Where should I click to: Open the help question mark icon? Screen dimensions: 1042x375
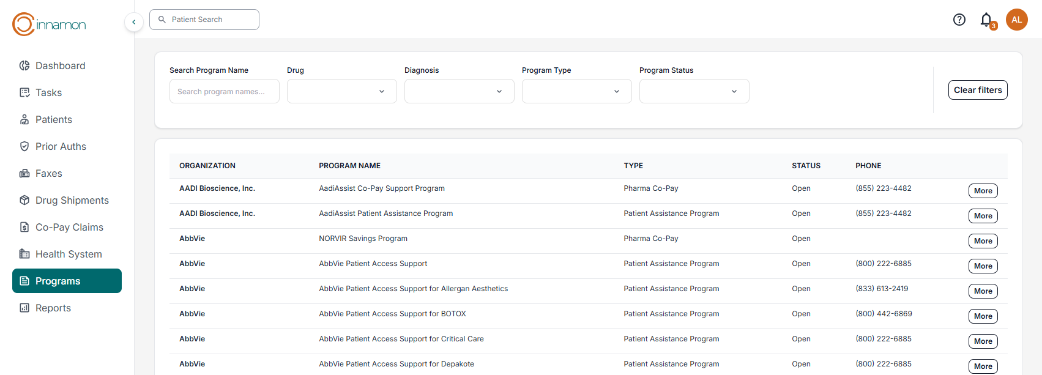pos(959,20)
